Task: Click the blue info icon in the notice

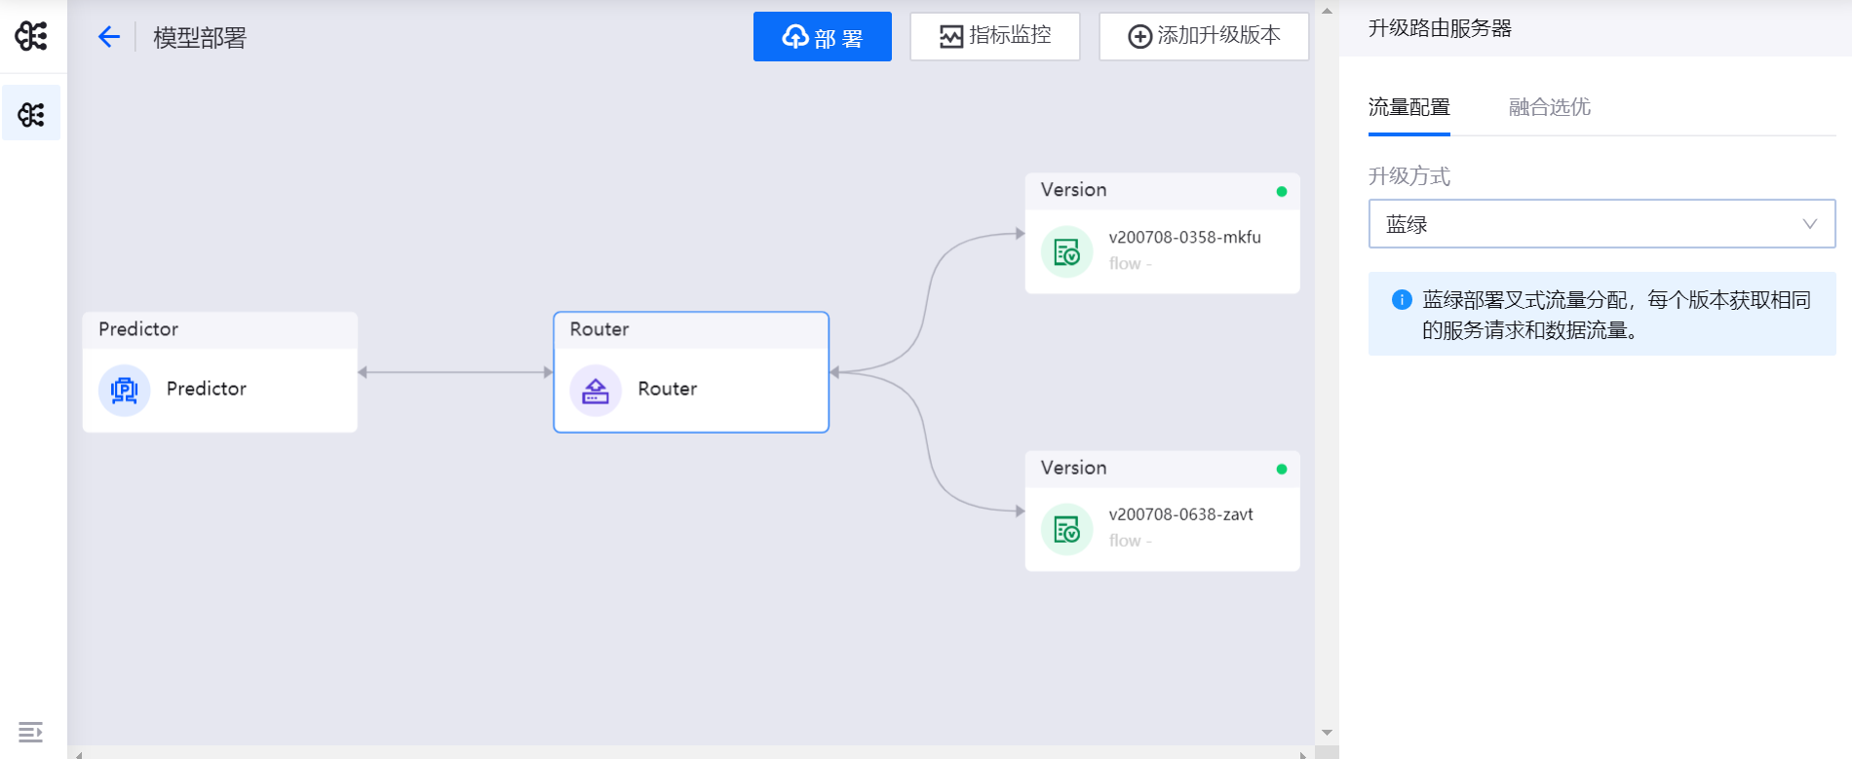Action: pos(1402,300)
